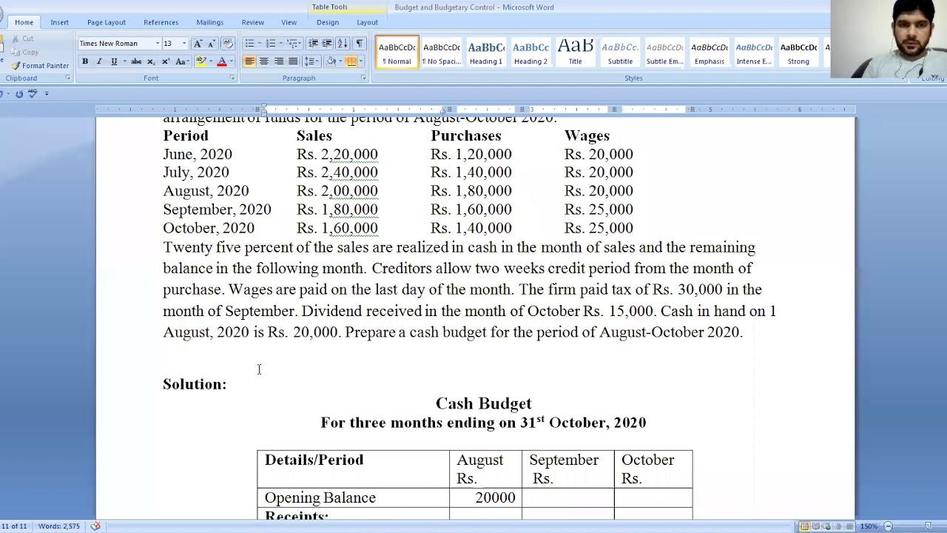
Task: Open the Mailings tab
Action: pos(209,22)
